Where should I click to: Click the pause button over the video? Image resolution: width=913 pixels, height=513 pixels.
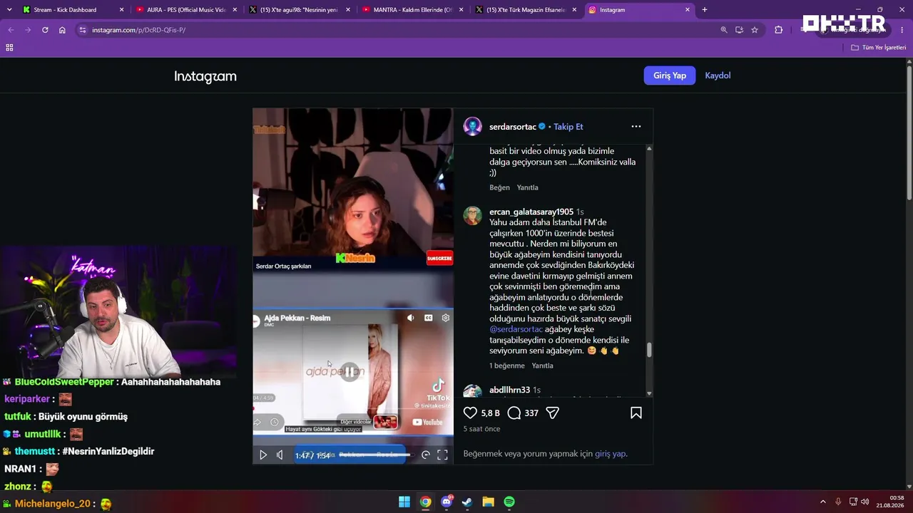click(350, 372)
